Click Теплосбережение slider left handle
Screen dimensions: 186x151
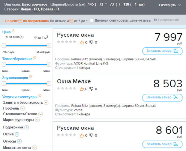[4, 64]
